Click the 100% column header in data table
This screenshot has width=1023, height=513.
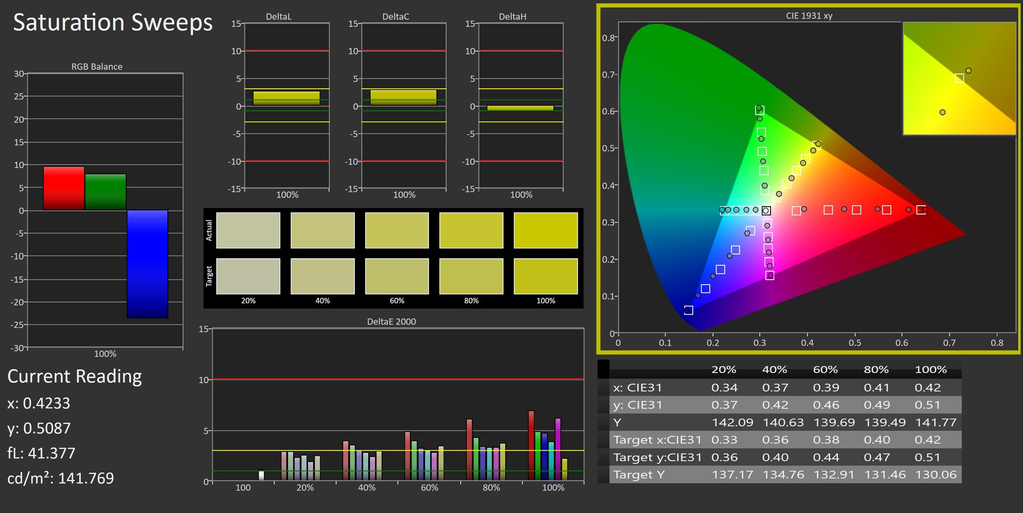point(930,370)
